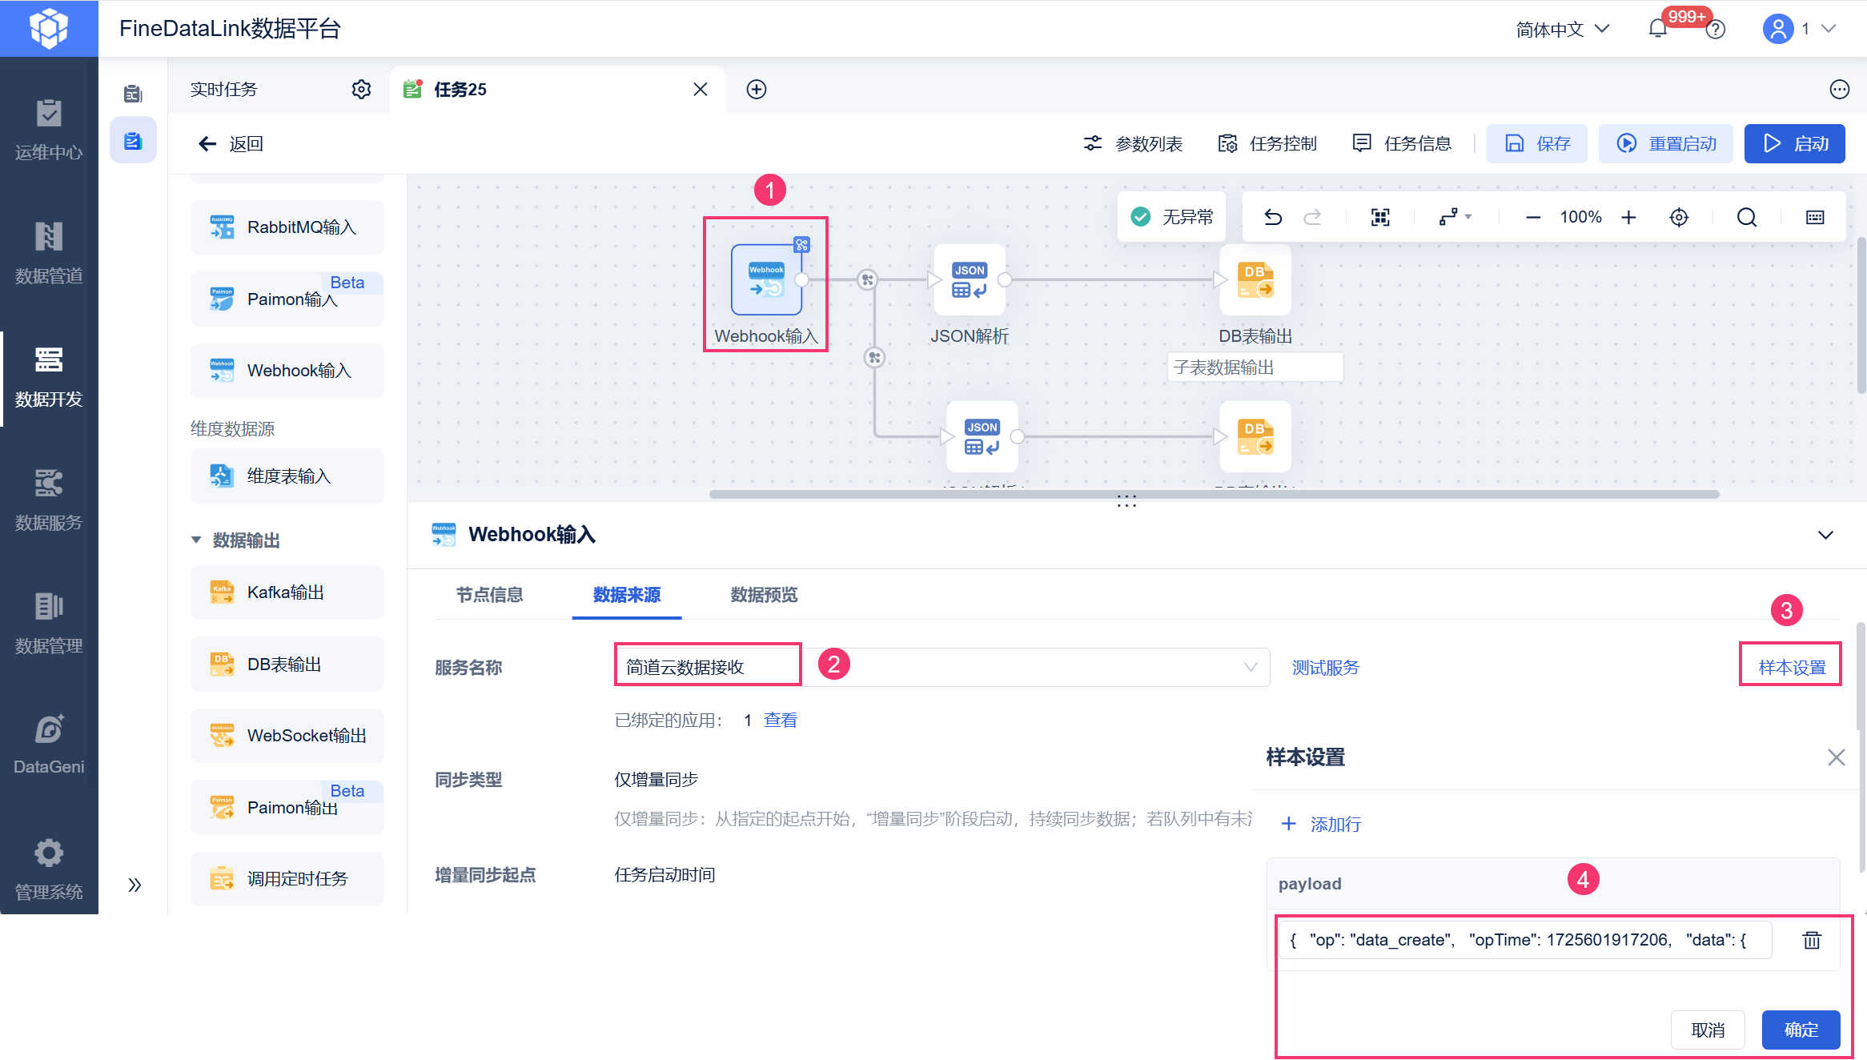Open the 数据来源 tab
The height and width of the screenshot is (1060, 1867).
[x=627, y=595]
